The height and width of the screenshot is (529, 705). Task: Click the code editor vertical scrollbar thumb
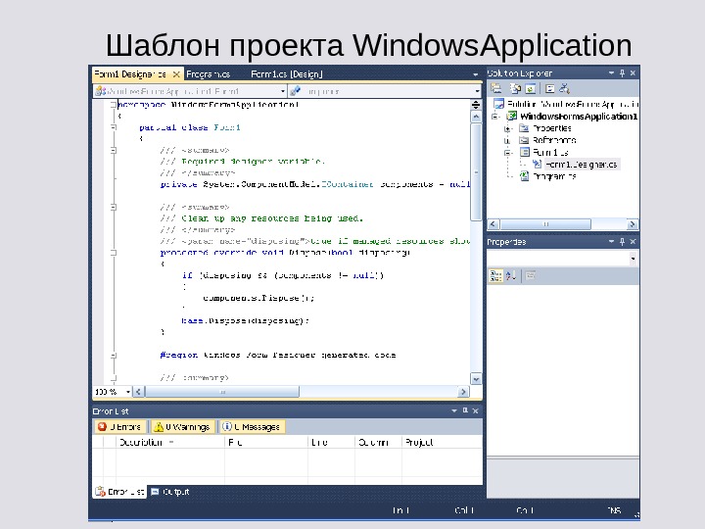(476, 171)
